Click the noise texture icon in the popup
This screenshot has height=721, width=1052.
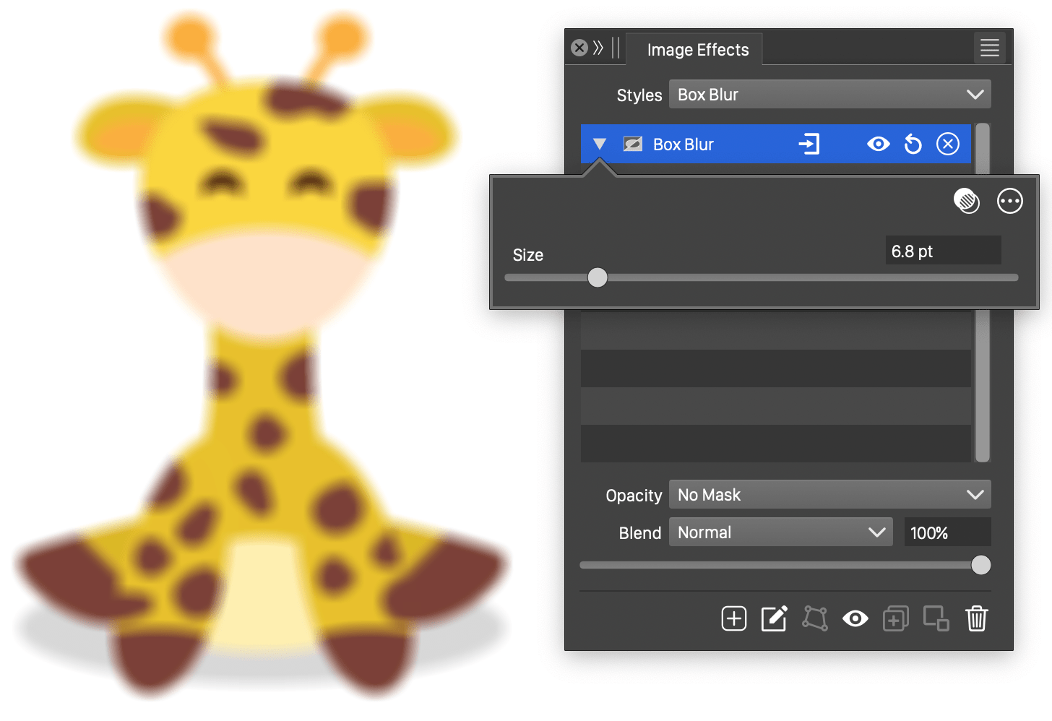[967, 202]
